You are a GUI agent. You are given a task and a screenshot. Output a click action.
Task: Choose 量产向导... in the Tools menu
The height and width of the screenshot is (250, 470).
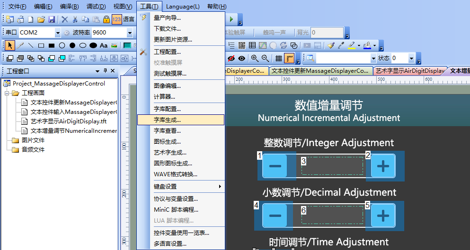click(x=181, y=18)
